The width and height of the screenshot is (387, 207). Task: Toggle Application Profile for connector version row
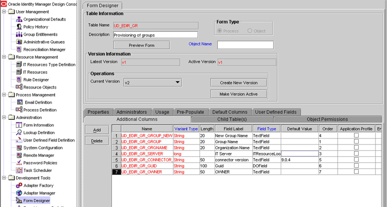pyautogui.click(x=356, y=159)
